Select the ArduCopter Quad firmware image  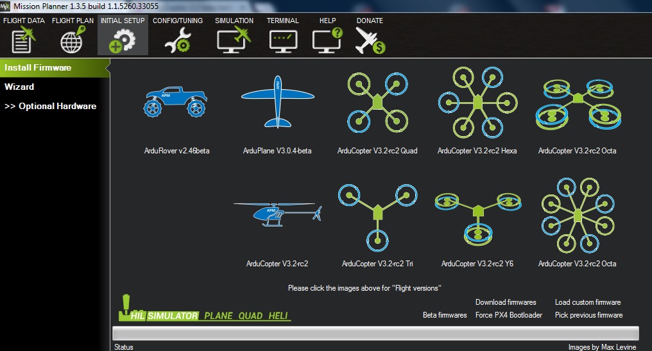coord(377,103)
